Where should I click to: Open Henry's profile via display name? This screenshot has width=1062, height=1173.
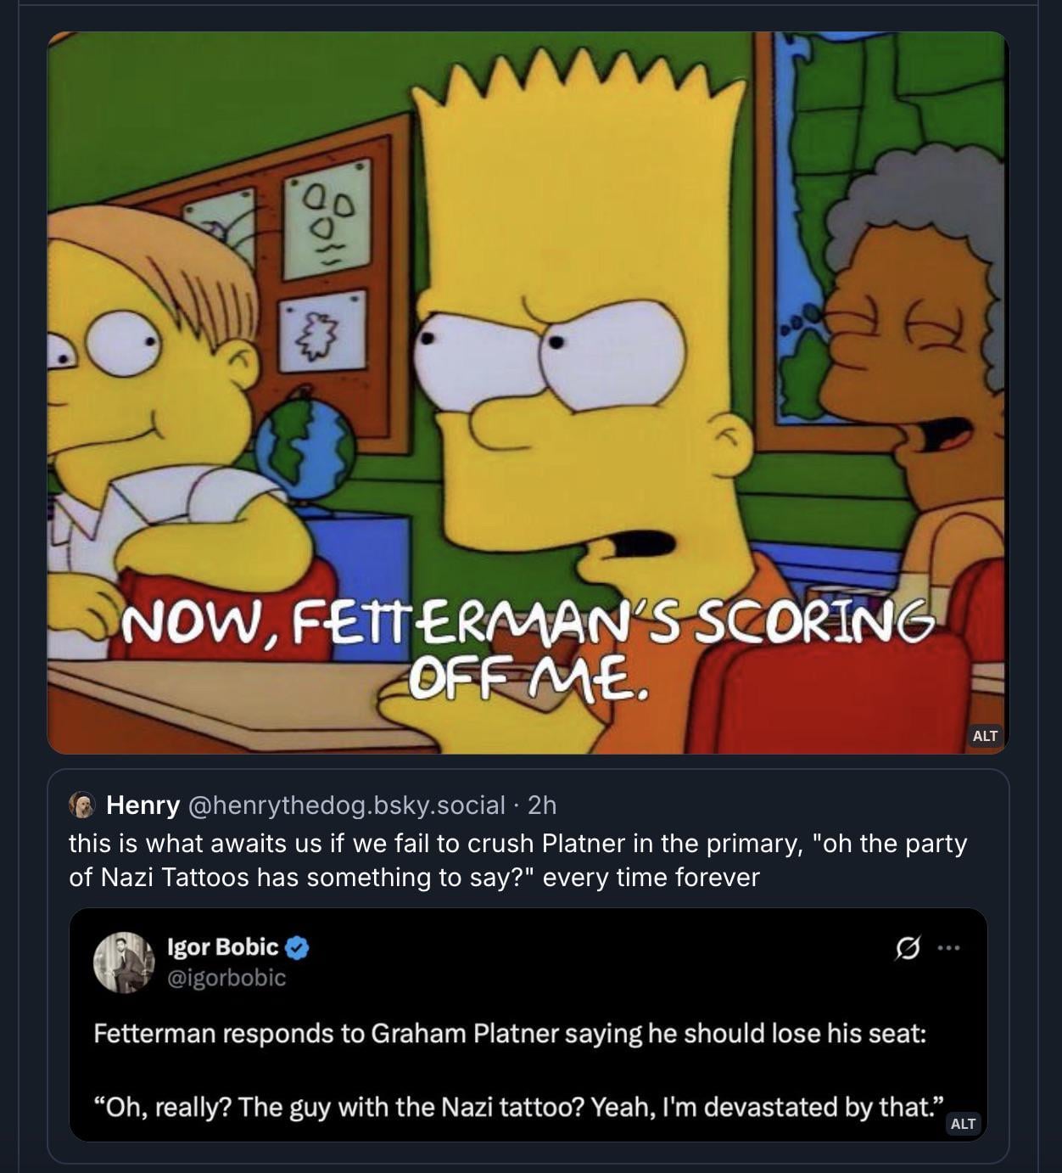point(143,804)
